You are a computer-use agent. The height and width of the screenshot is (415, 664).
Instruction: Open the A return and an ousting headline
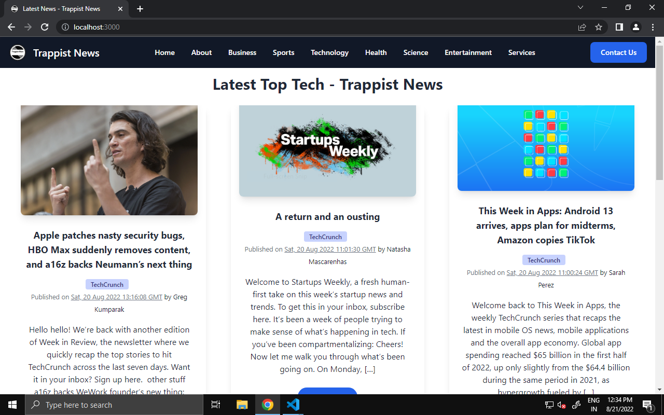click(x=327, y=217)
